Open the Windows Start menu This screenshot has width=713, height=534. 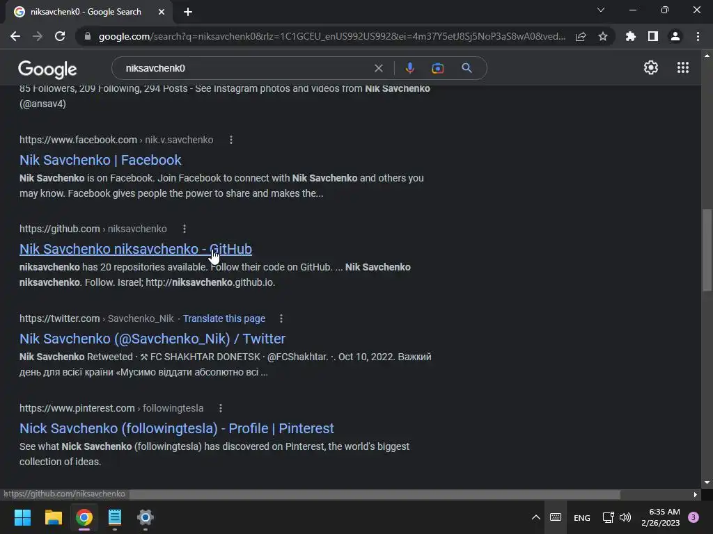pos(22,517)
